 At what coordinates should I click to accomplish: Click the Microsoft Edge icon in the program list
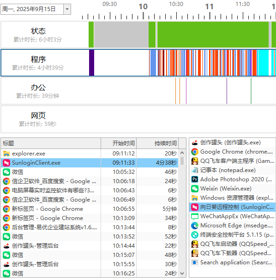click(195, 226)
